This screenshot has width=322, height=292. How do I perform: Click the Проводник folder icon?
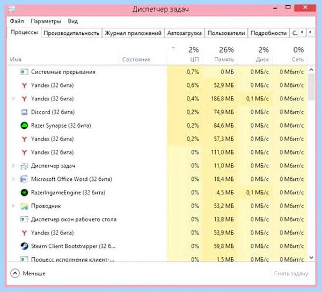pyautogui.click(x=24, y=206)
